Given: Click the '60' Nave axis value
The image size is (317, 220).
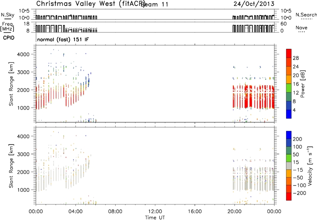Looking at the screenshot, I should pyautogui.click(x=283, y=24).
